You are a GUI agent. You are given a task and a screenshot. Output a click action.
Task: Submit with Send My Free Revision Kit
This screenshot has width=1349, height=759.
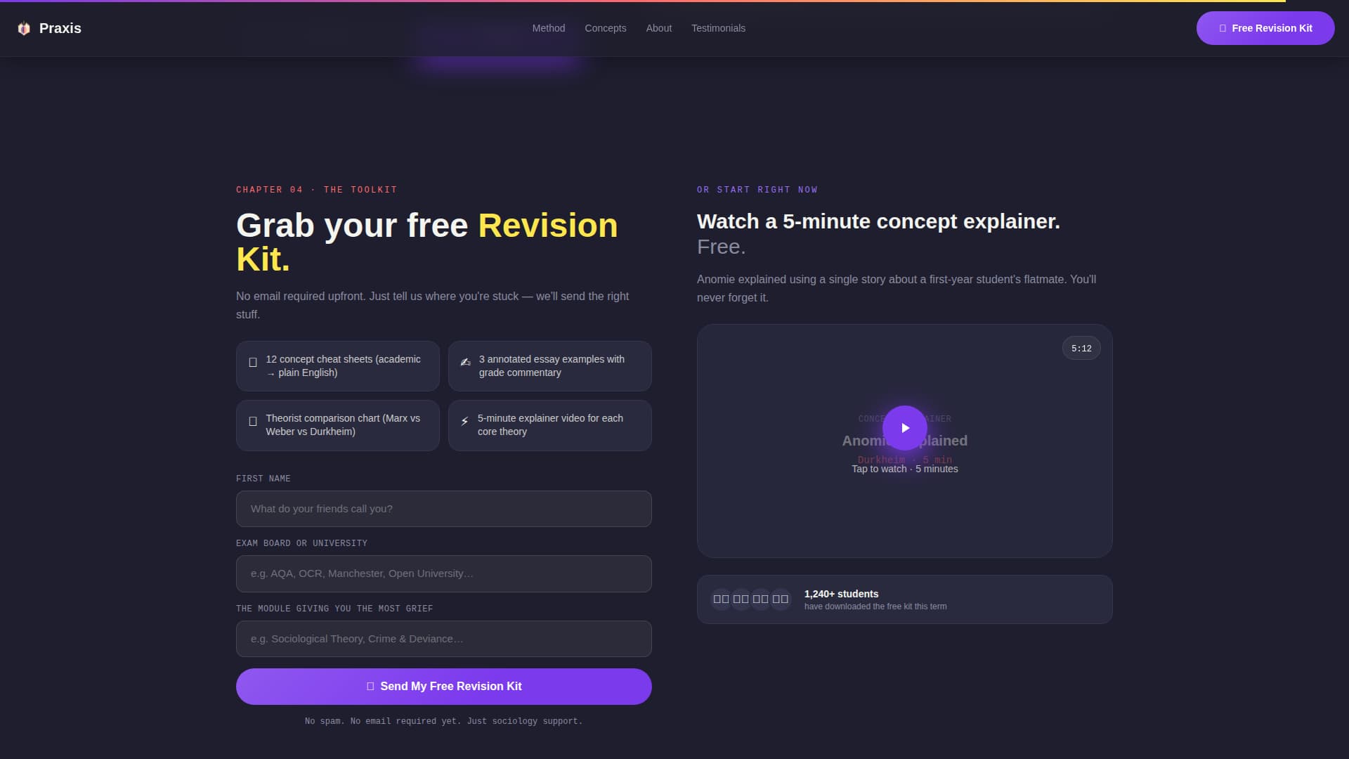[444, 687]
